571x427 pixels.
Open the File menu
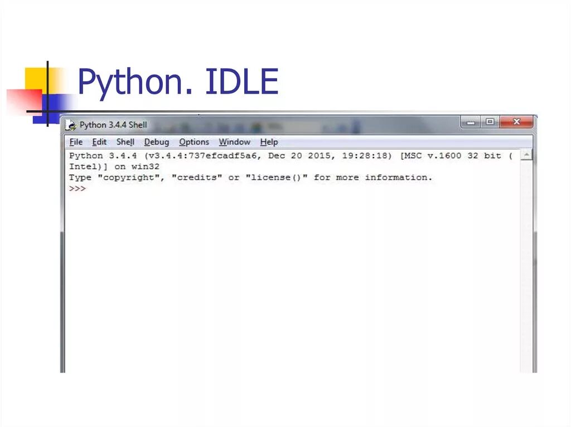pos(76,142)
